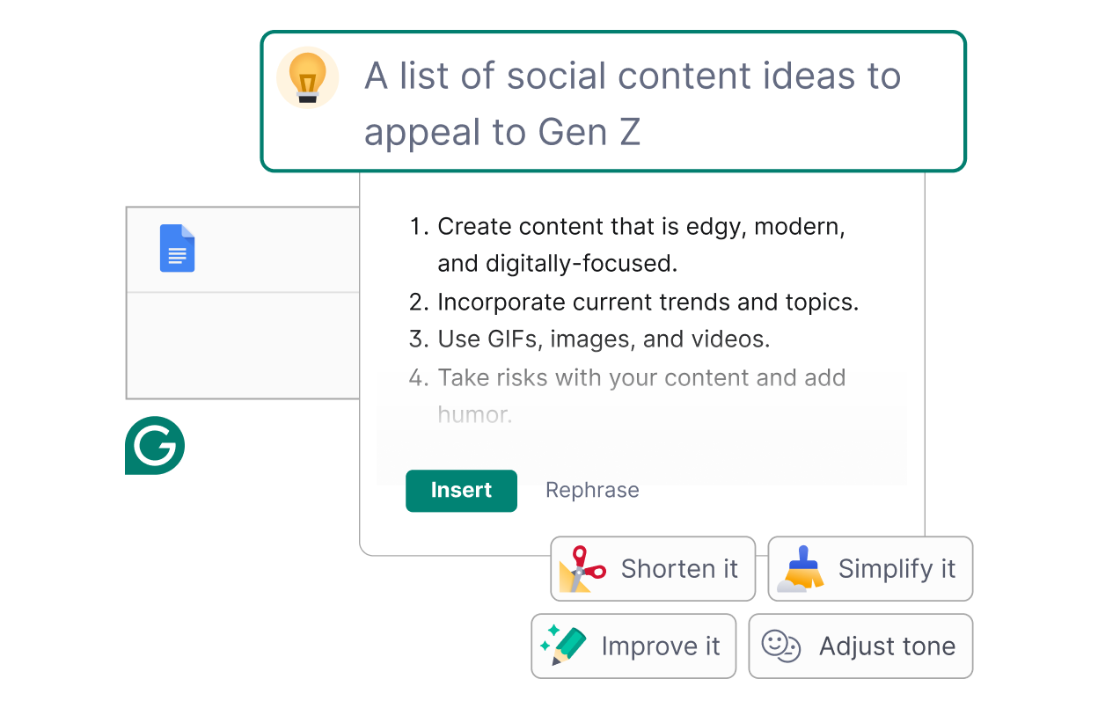This screenshot has width=1098, height=708.
Task: Click the lightbulb icon beside the prompt
Action: pyautogui.click(x=308, y=77)
